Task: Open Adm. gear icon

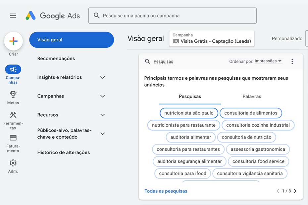Action: [x=13, y=163]
